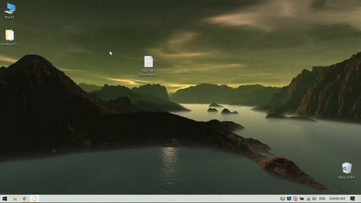
Task: Select the Windows10 folder on desktop
Action: pyautogui.click(x=10, y=38)
